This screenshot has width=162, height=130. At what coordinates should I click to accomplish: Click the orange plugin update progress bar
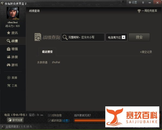click(89, 121)
